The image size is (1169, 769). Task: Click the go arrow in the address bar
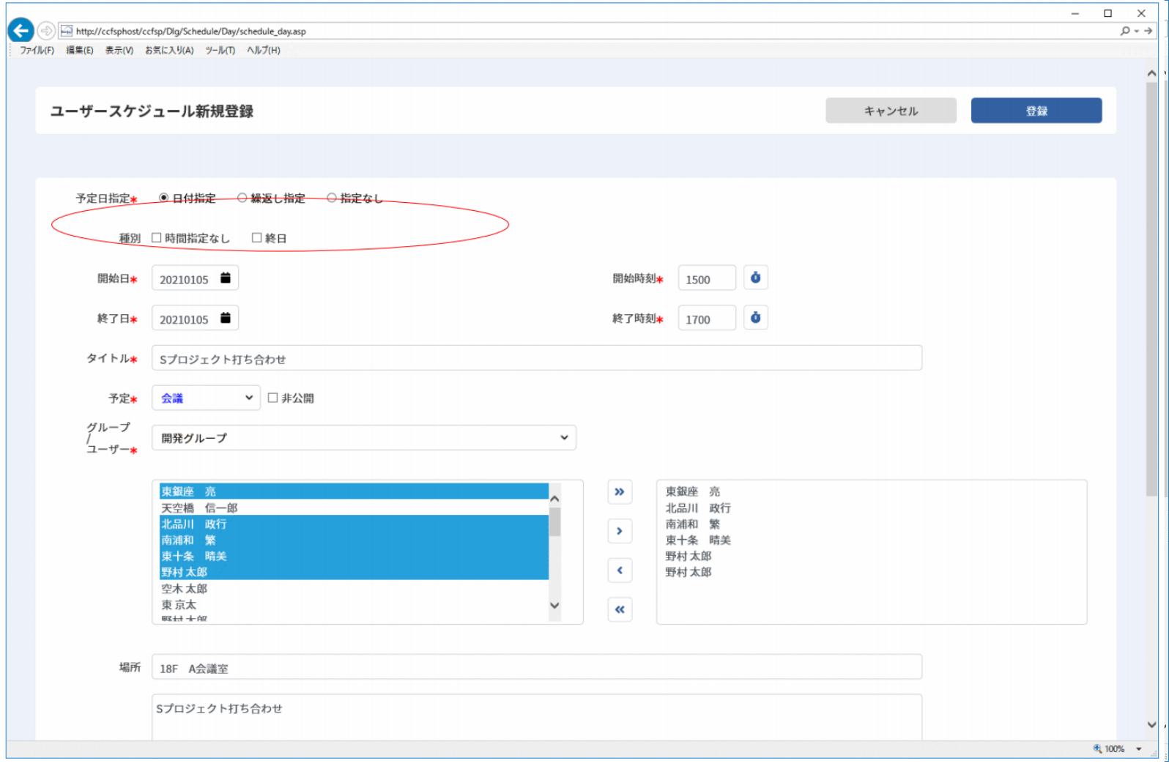[x=1148, y=31]
